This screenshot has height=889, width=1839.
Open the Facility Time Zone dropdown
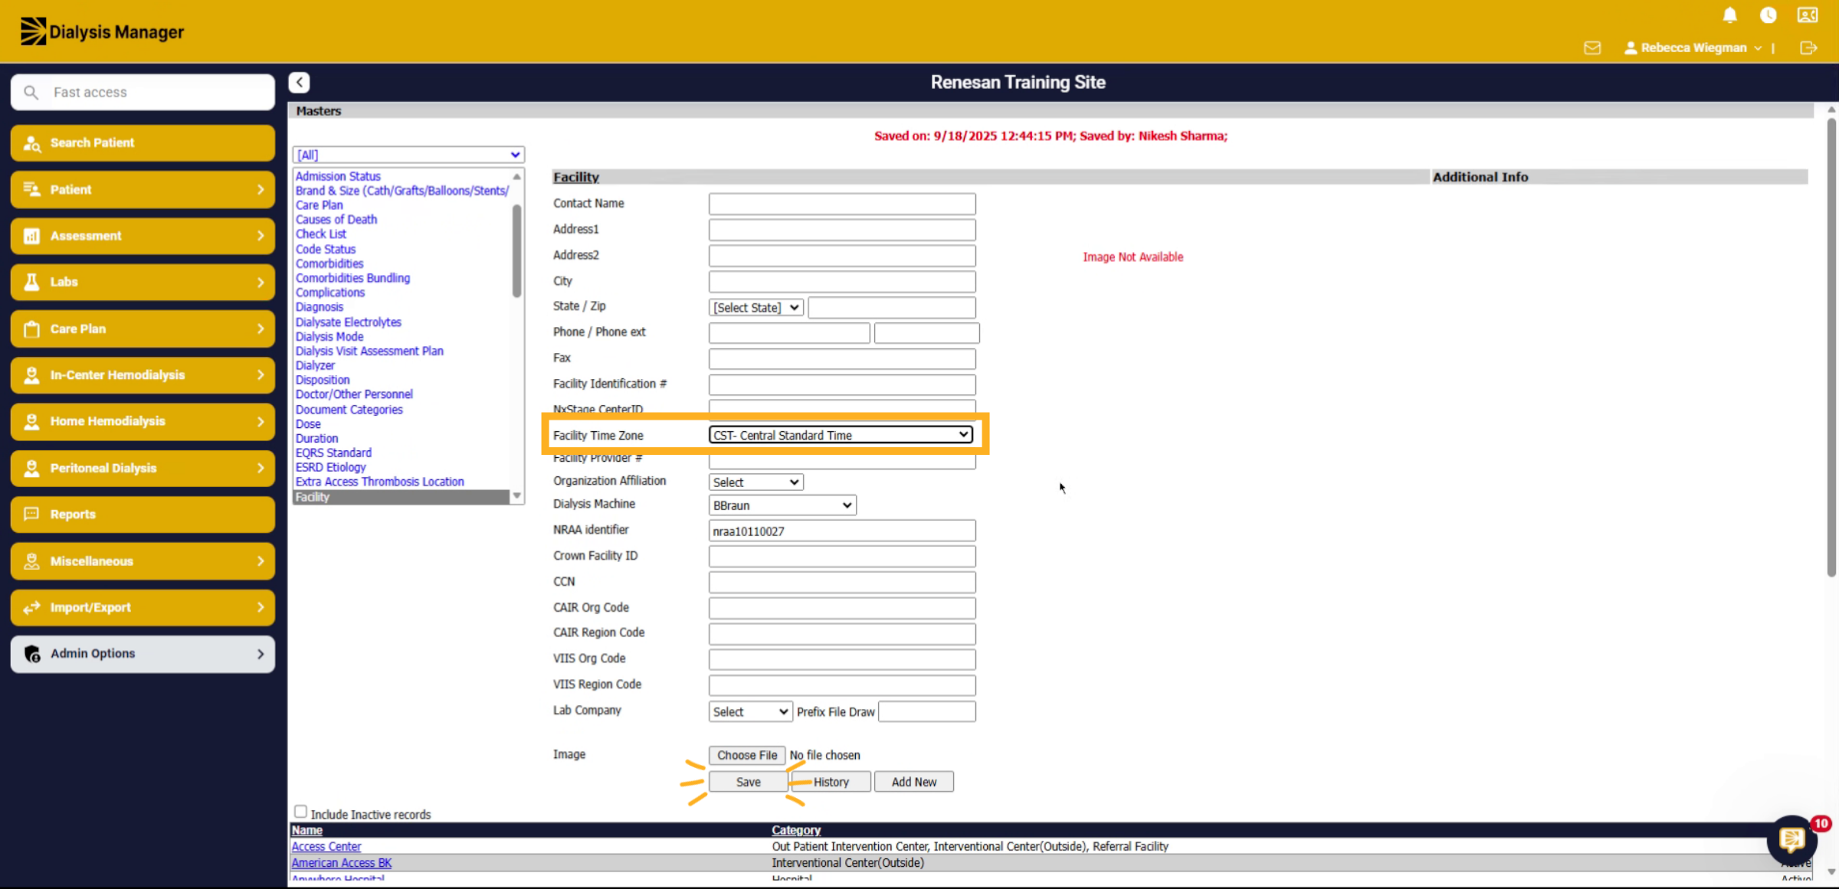[841, 435]
